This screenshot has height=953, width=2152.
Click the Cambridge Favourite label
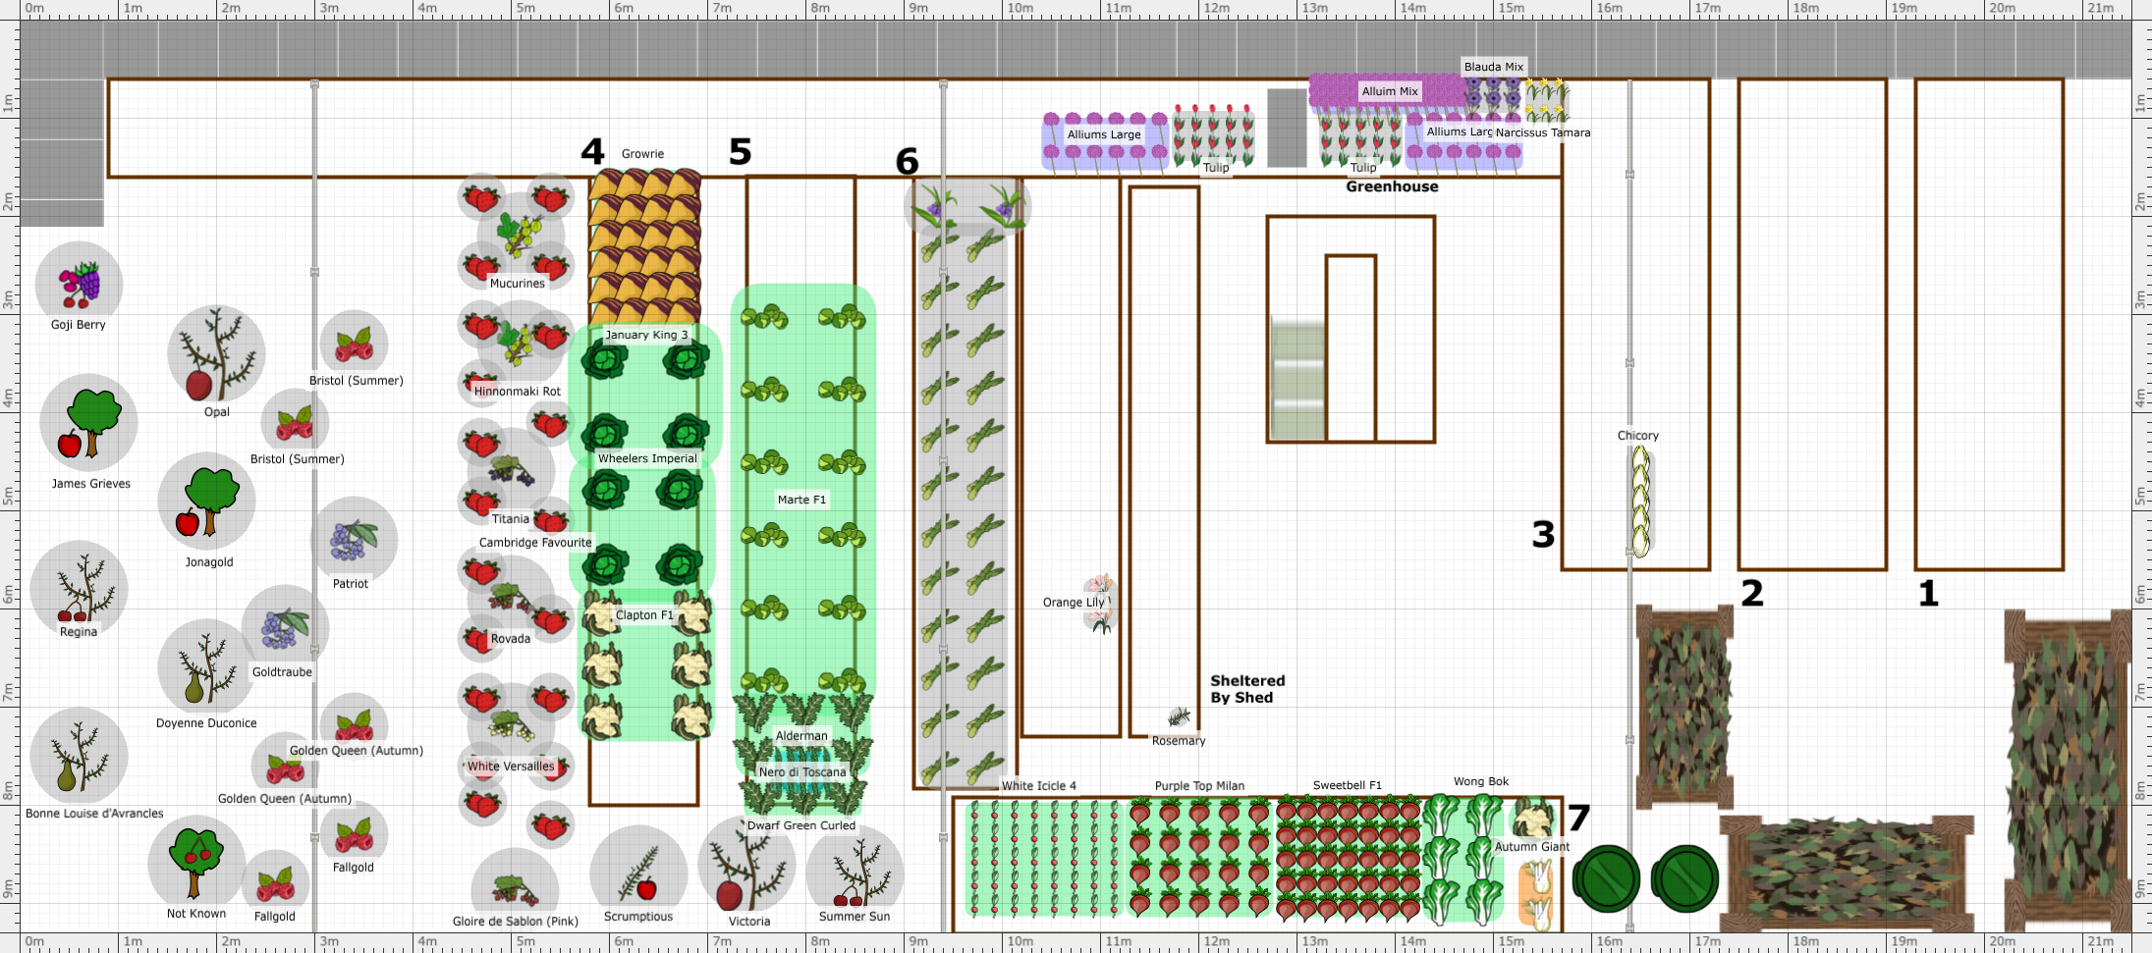(x=535, y=543)
